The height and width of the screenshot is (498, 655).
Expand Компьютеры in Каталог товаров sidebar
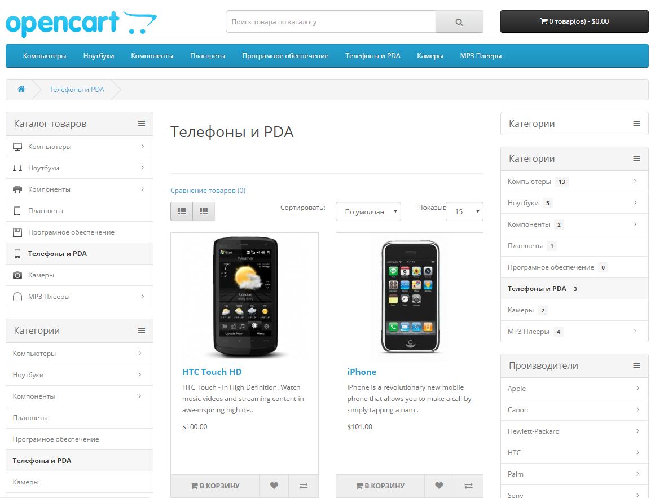142,147
